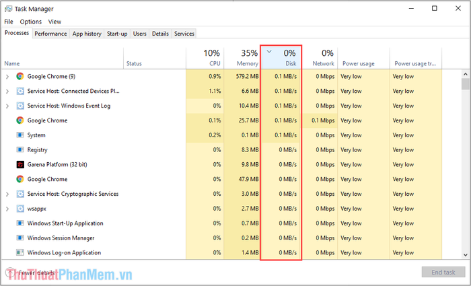Sort processes by Memory column

coord(242,59)
